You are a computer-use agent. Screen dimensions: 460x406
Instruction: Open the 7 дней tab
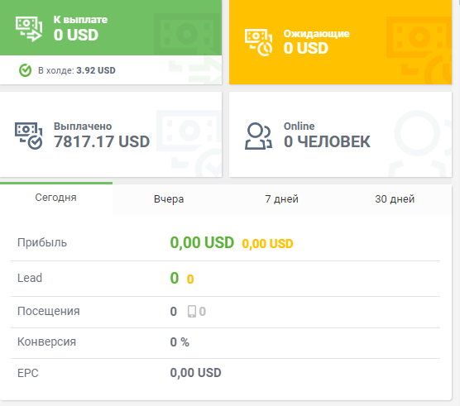[x=281, y=199]
